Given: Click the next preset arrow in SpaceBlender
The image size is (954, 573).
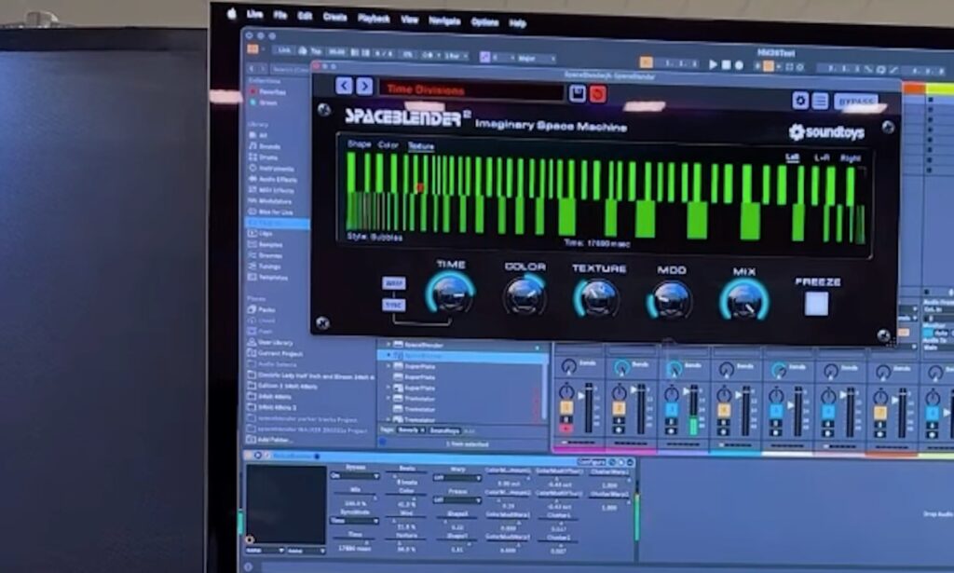Looking at the screenshot, I should click(364, 86).
